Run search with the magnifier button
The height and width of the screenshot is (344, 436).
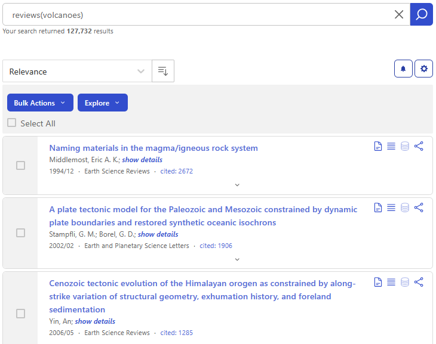(x=421, y=14)
